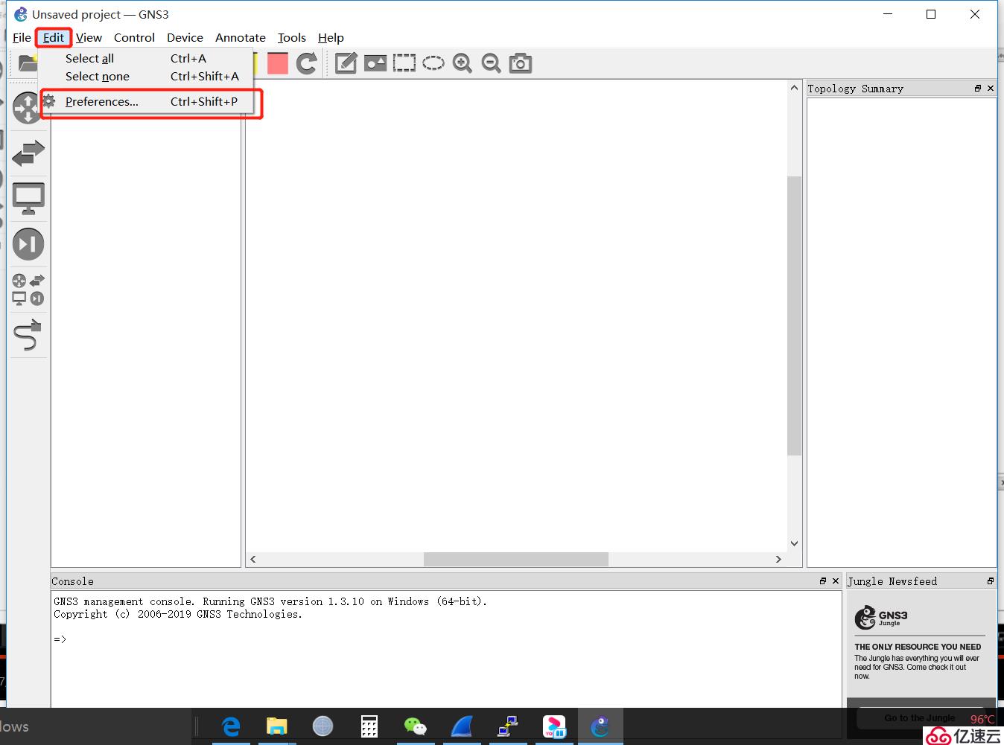Click the red stop all devices icon
This screenshot has height=745, width=1004.
(277, 63)
